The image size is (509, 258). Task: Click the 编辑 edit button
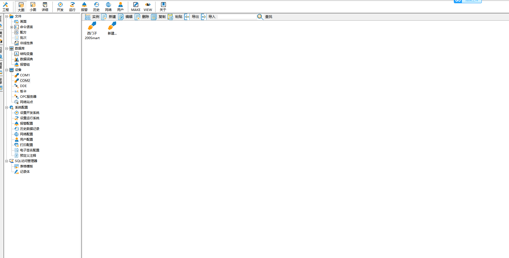coord(125,17)
